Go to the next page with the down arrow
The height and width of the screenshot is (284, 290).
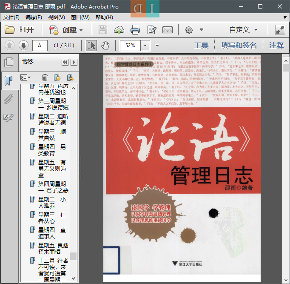pos(23,46)
